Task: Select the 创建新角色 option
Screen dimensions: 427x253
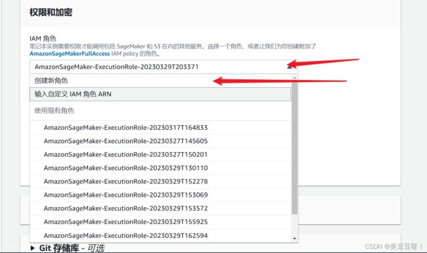Action: click(160, 81)
